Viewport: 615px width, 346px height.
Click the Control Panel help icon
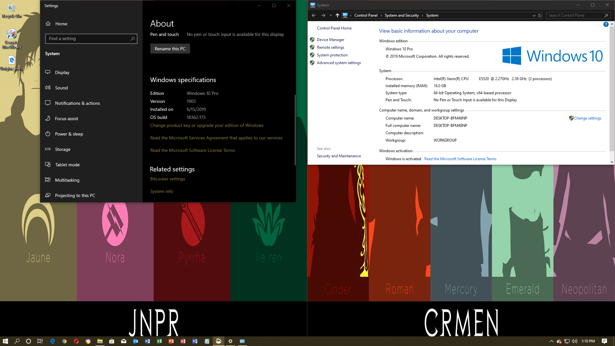click(606, 24)
